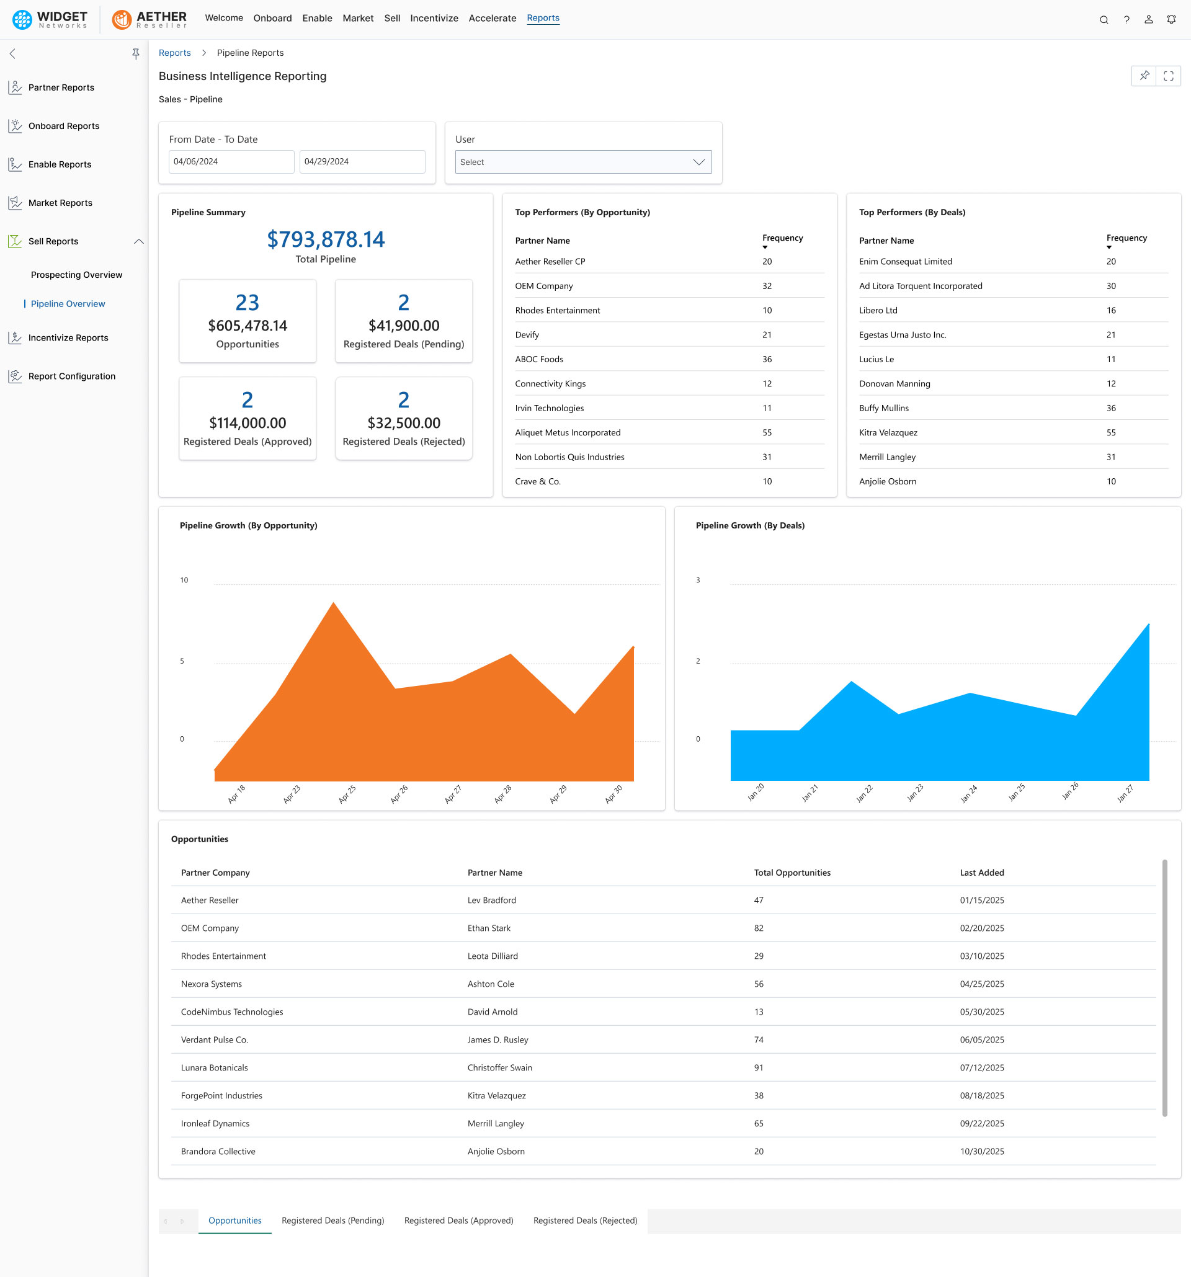
Task: Open notifications from the bell icon
Action: [x=1171, y=19]
